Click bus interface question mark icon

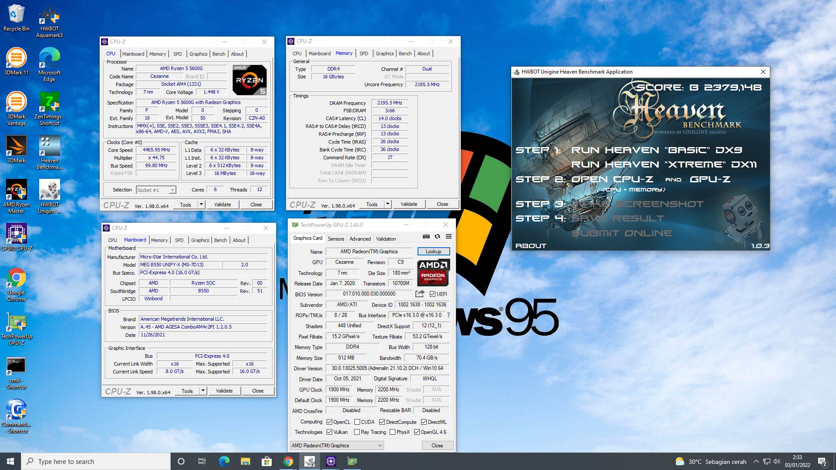pos(448,315)
